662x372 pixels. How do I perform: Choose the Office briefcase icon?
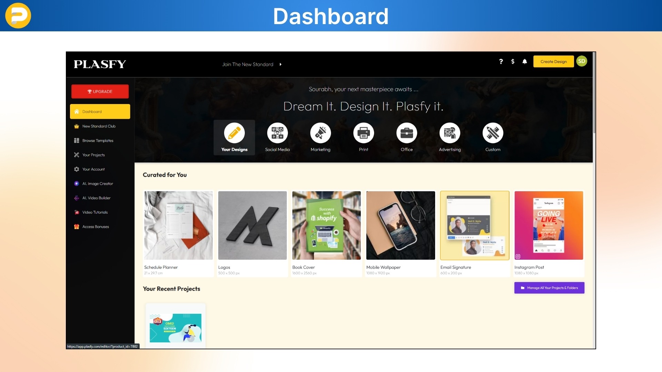tap(407, 133)
